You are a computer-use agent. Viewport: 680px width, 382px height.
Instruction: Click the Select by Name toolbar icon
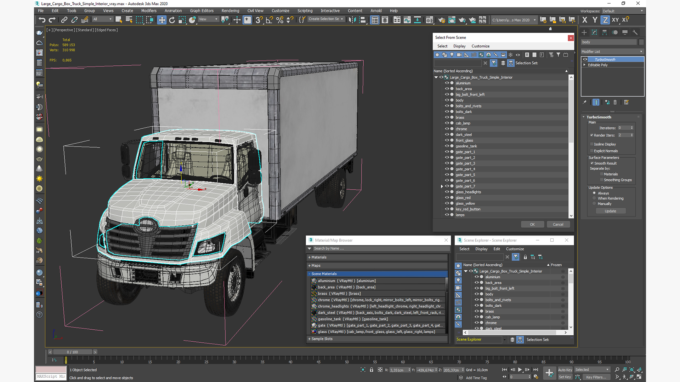[x=129, y=20]
